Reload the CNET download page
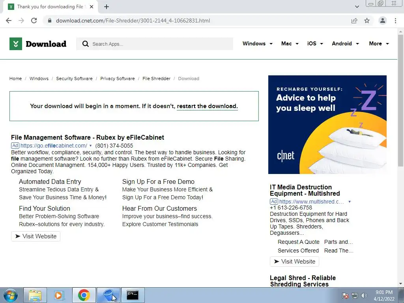Image resolution: width=404 pixels, height=303 pixels. [34, 21]
